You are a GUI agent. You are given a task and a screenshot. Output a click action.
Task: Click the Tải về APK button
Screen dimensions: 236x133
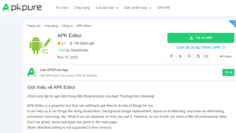click(x=201, y=38)
